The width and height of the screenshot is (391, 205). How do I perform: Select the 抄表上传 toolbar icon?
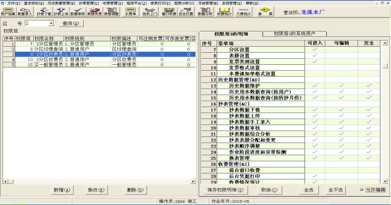(x=61, y=12)
